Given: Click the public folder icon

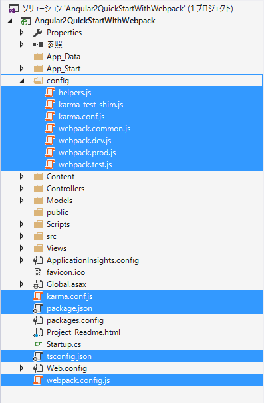Looking at the screenshot, I should click(x=38, y=212).
